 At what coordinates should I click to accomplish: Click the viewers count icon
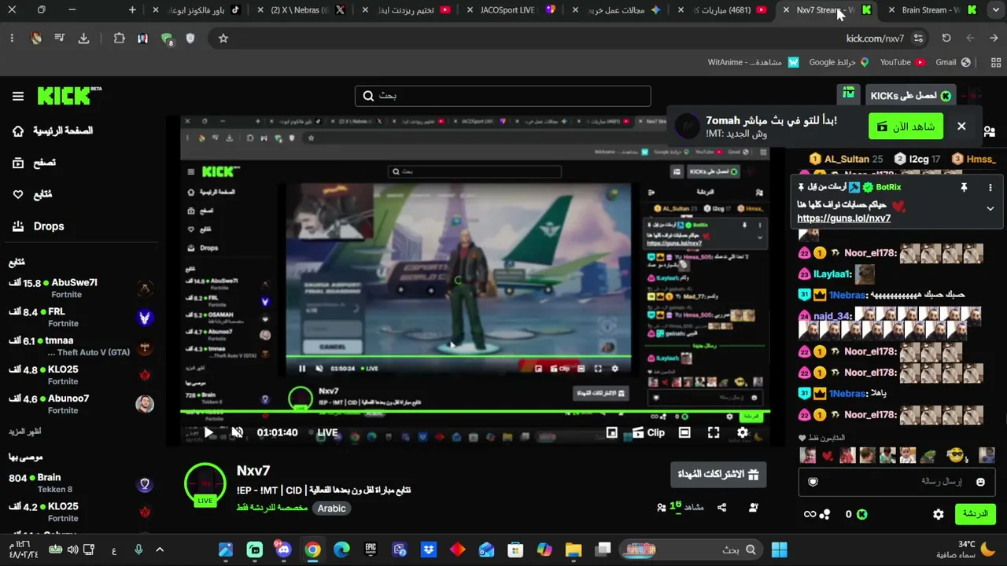point(662,508)
